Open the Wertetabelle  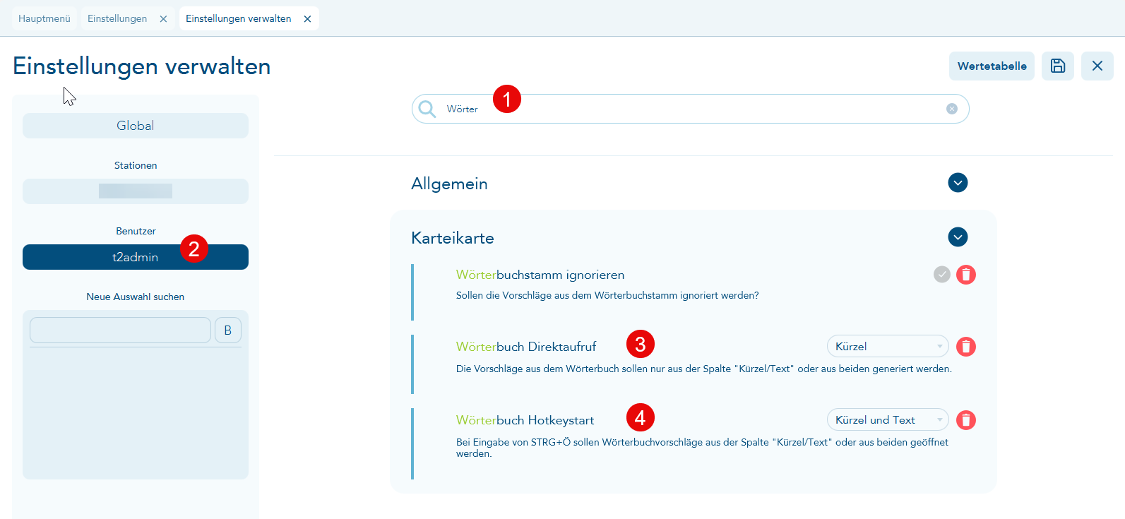click(x=992, y=66)
